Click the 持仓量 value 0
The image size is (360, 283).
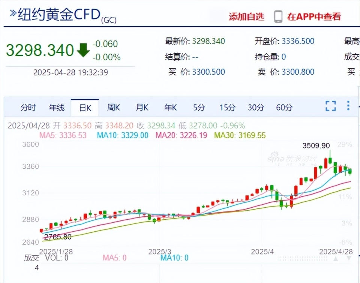[283, 57]
